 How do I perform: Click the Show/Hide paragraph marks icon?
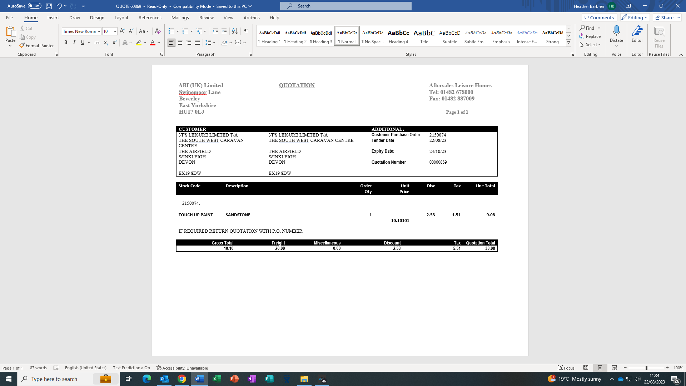(x=246, y=31)
